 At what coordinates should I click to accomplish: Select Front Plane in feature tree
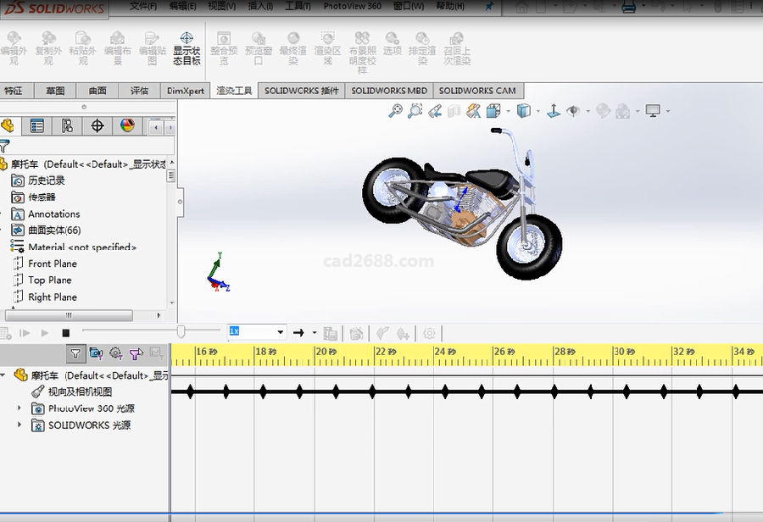click(53, 264)
